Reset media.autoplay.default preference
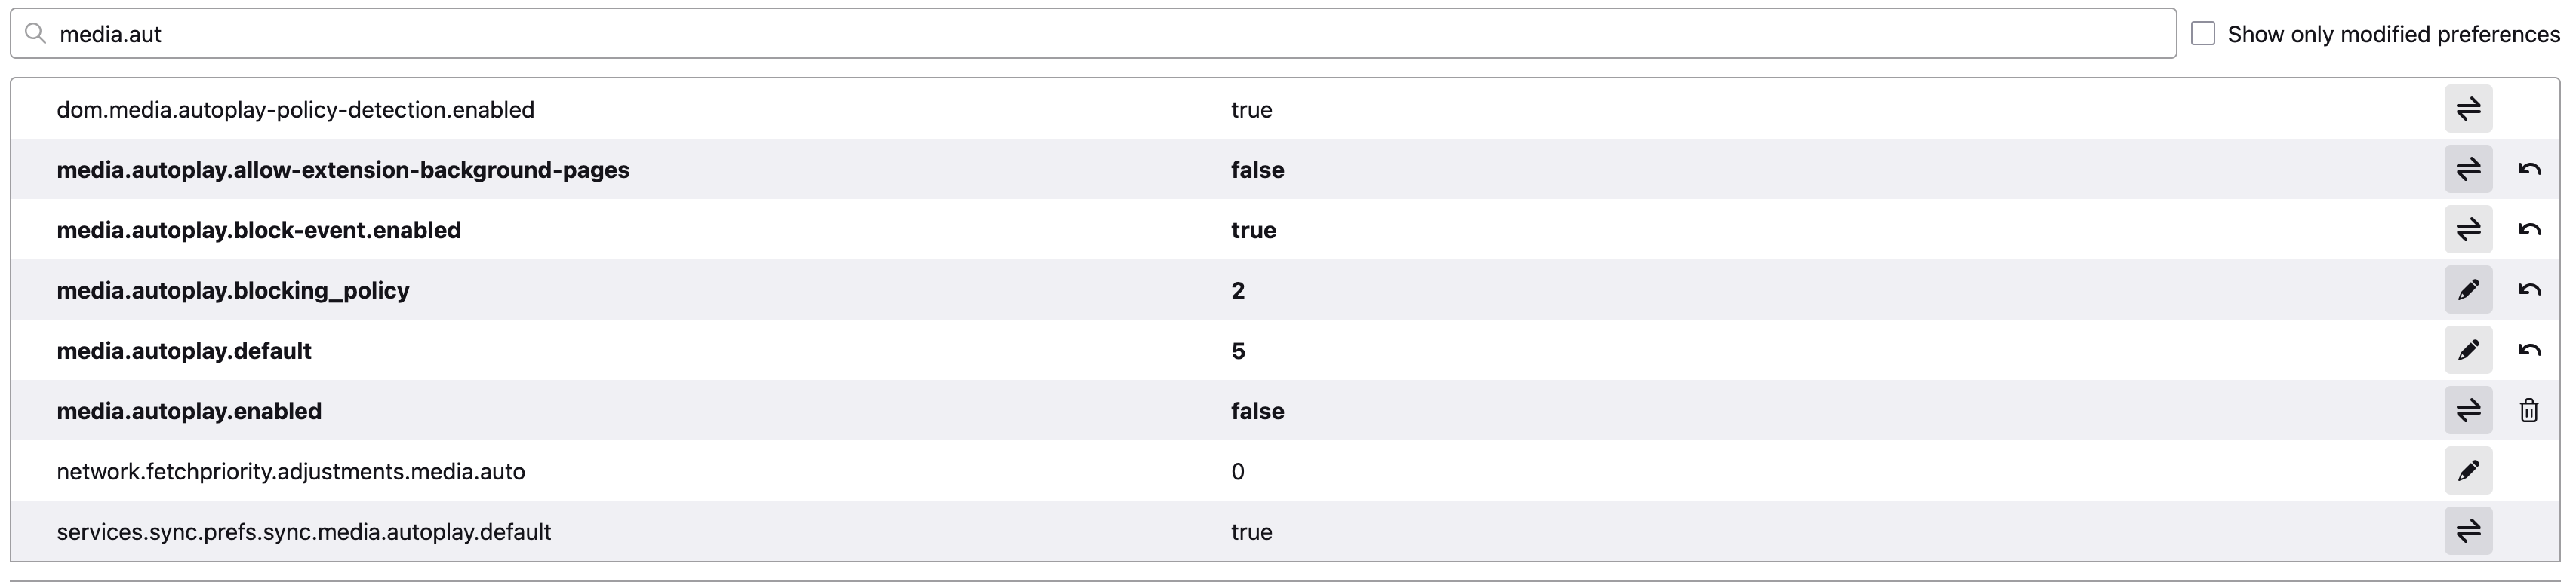Image resolution: width=2576 pixels, height=582 pixels. pyautogui.click(x=2529, y=351)
